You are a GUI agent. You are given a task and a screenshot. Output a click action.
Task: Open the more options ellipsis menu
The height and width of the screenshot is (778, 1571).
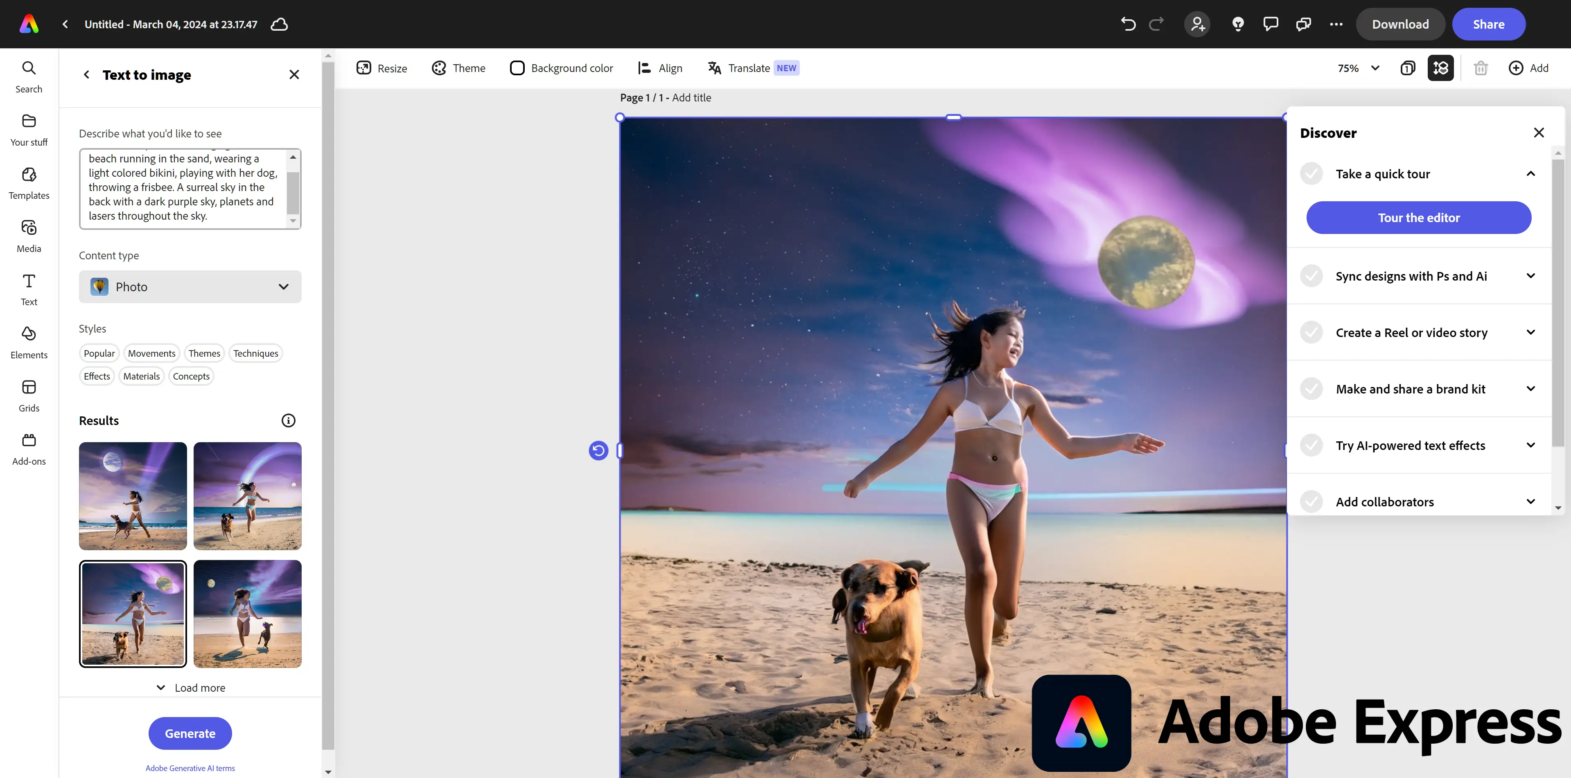[1336, 24]
